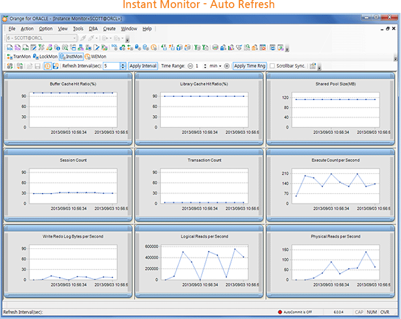This screenshot has height=319, width=401.
Task: Click the Execute Count per Second chart
Action: click(x=335, y=186)
